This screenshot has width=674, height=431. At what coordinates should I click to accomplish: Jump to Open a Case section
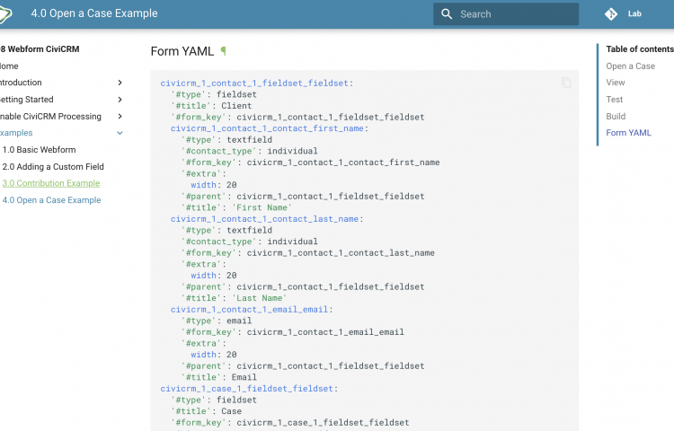[x=630, y=66]
